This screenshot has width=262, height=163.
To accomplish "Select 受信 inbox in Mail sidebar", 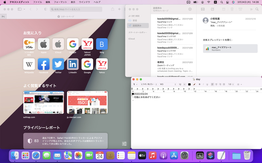I will point(138,21).
